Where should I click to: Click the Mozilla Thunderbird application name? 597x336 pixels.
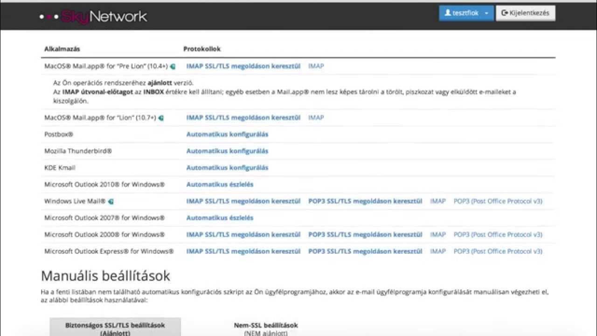tap(78, 151)
